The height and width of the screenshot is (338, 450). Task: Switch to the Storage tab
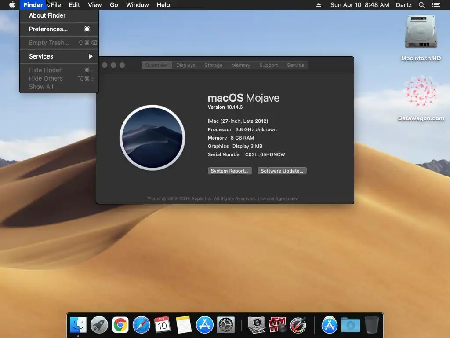(x=213, y=65)
